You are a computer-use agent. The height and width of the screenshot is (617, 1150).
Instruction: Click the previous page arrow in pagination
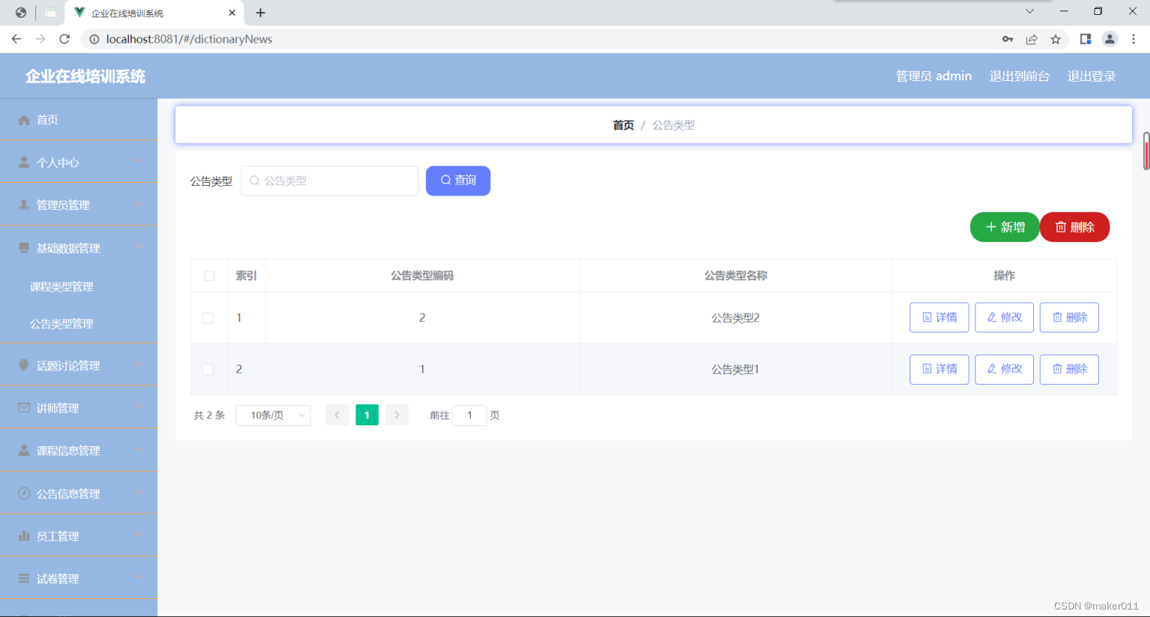(337, 415)
